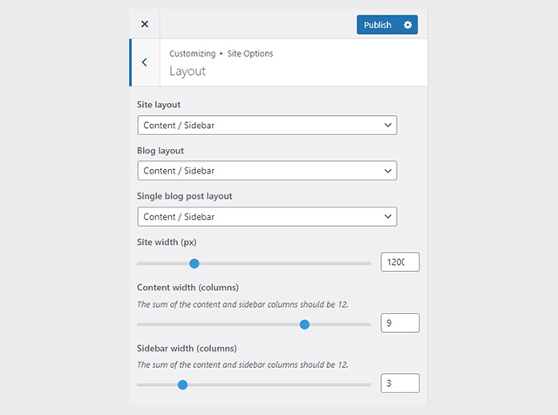558x415 pixels.
Task: Click the Site layout dropdown arrow
Action: (x=388, y=125)
